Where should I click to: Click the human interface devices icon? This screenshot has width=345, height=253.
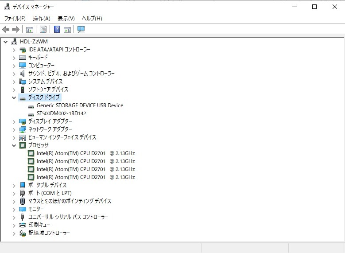pyautogui.click(x=23, y=137)
